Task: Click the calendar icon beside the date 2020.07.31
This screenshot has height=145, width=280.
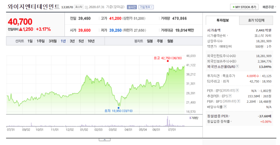Action: tap(87, 7)
